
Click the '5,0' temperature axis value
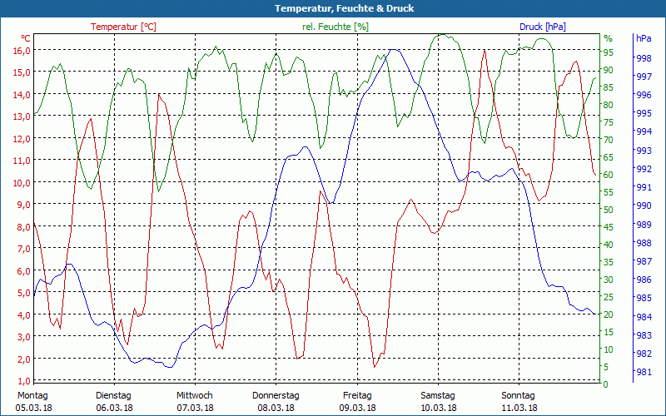23,293
